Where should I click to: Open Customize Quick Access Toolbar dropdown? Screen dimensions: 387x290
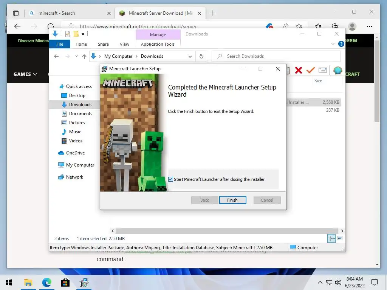click(x=83, y=34)
